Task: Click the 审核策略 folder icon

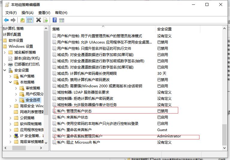Action: (x=22, y=88)
